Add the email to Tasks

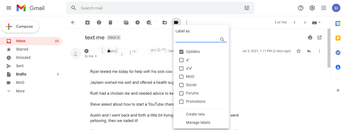click(x=149, y=22)
